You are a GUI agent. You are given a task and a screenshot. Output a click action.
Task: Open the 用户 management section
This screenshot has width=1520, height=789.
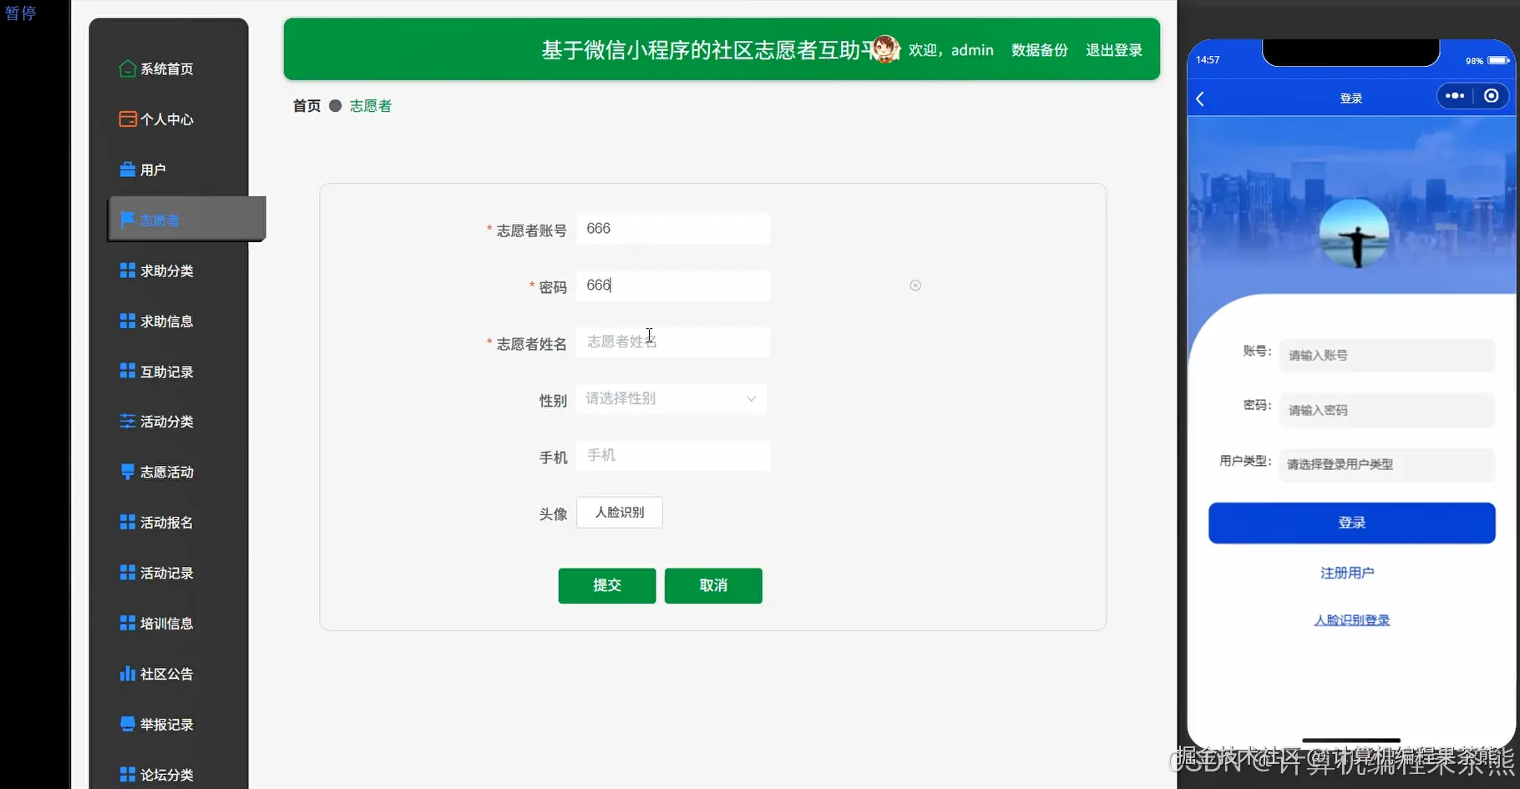coord(150,169)
